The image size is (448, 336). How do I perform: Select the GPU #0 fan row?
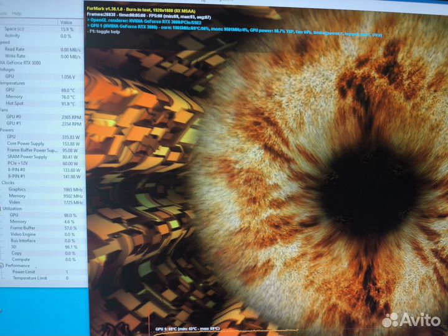(42, 116)
